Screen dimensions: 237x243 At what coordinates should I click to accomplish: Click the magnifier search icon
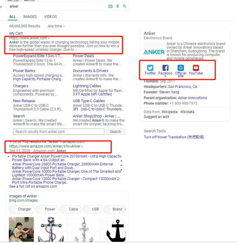point(124,6)
